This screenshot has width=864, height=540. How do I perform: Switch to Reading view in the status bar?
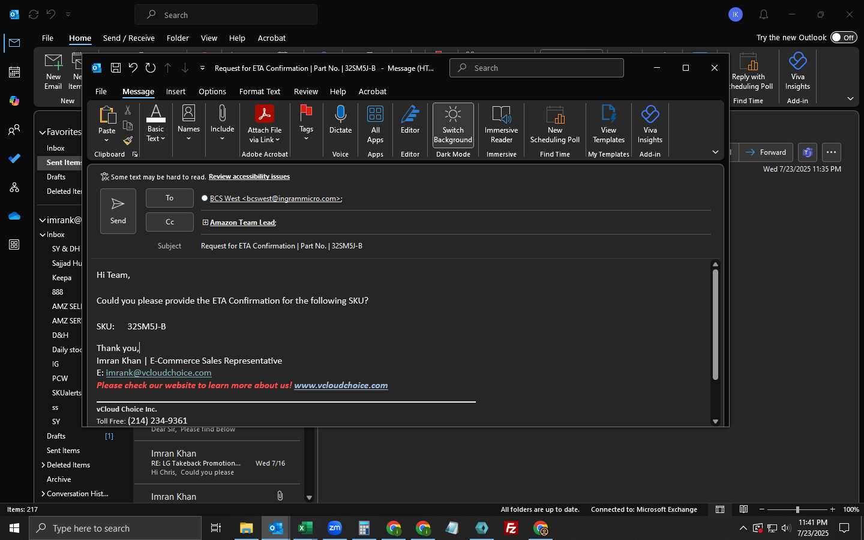[x=743, y=509]
